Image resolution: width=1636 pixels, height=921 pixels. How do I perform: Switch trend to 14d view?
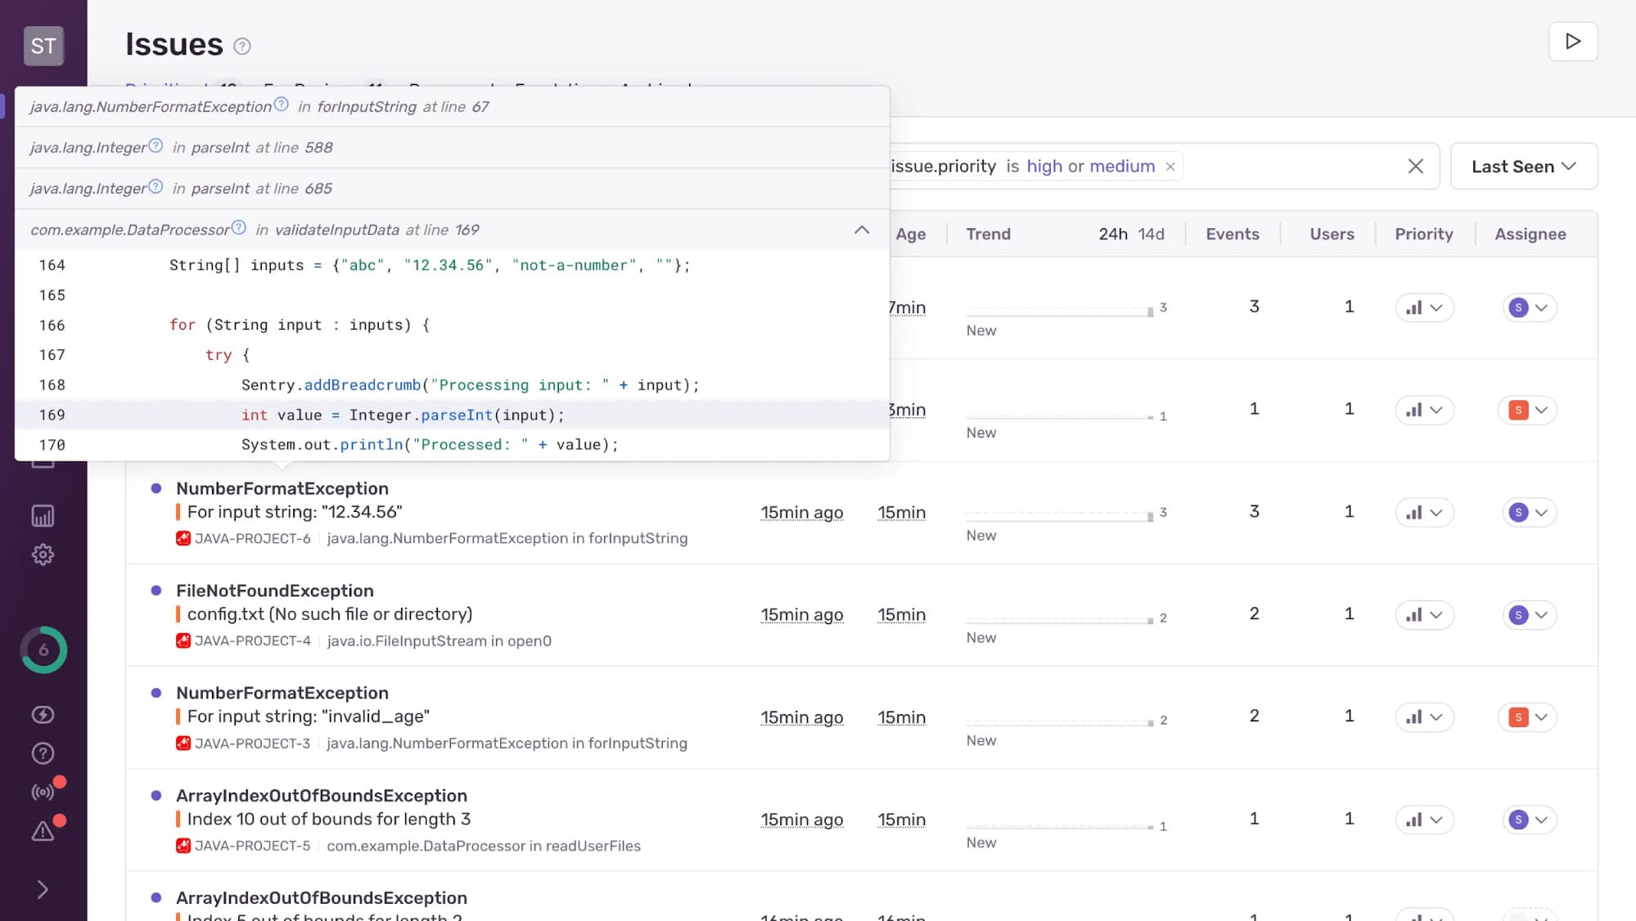click(x=1151, y=234)
